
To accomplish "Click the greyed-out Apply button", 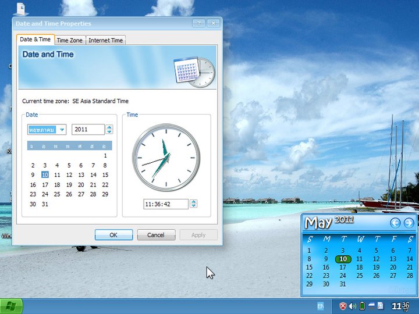I will [x=198, y=235].
